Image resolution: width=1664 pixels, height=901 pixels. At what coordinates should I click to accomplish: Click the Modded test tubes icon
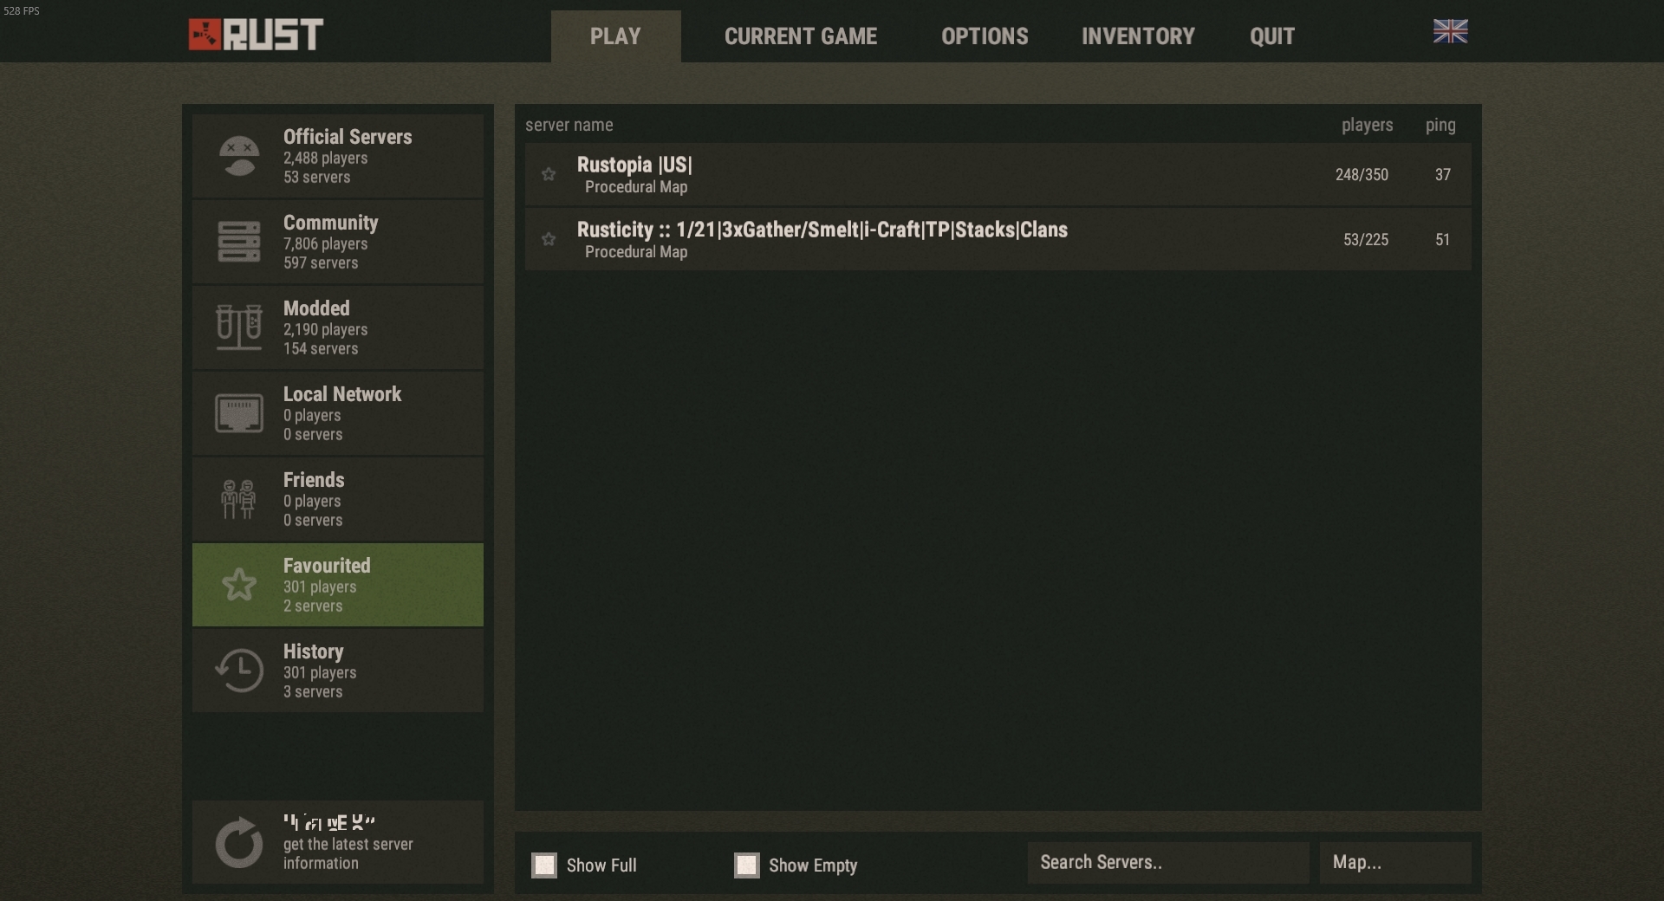coord(239,327)
